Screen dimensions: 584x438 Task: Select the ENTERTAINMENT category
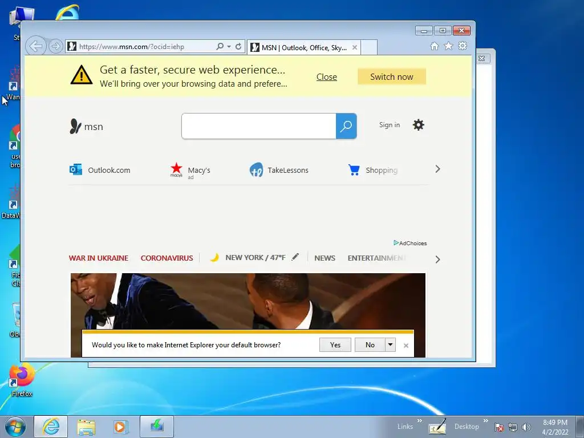pyautogui.click(x=376, y=258)
